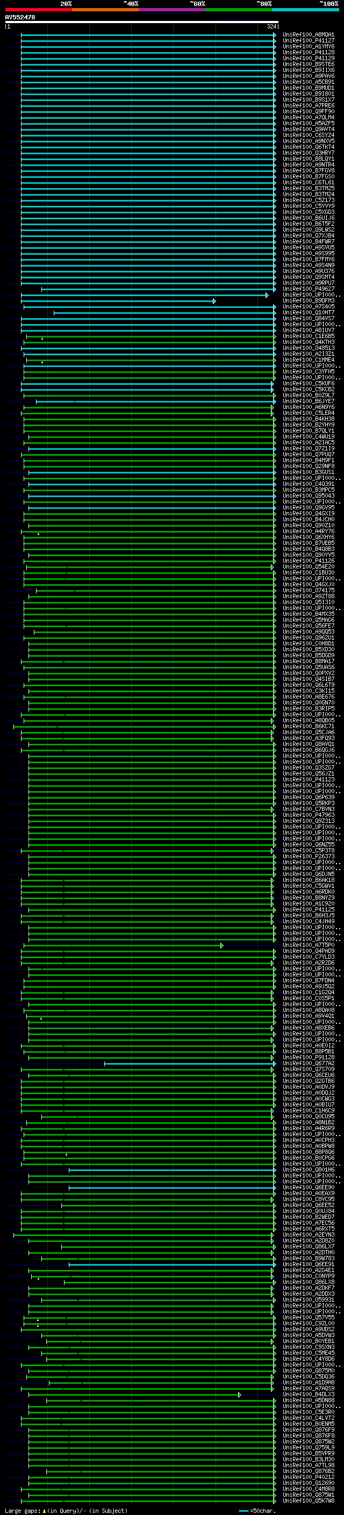Select hit label UniRef100_A0BIU7

[x=308, y=1104]
